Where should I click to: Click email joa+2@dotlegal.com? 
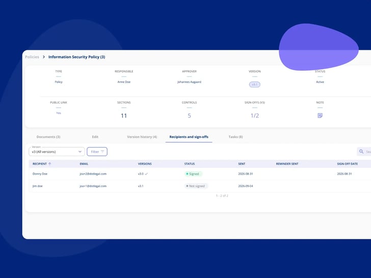point(93,174)
